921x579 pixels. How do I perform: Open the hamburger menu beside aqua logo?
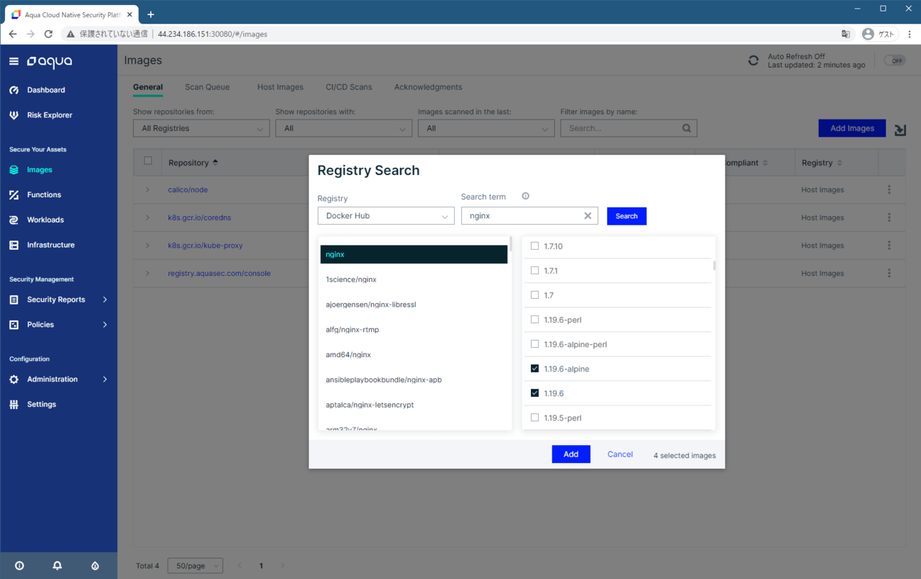coord(14,62)
